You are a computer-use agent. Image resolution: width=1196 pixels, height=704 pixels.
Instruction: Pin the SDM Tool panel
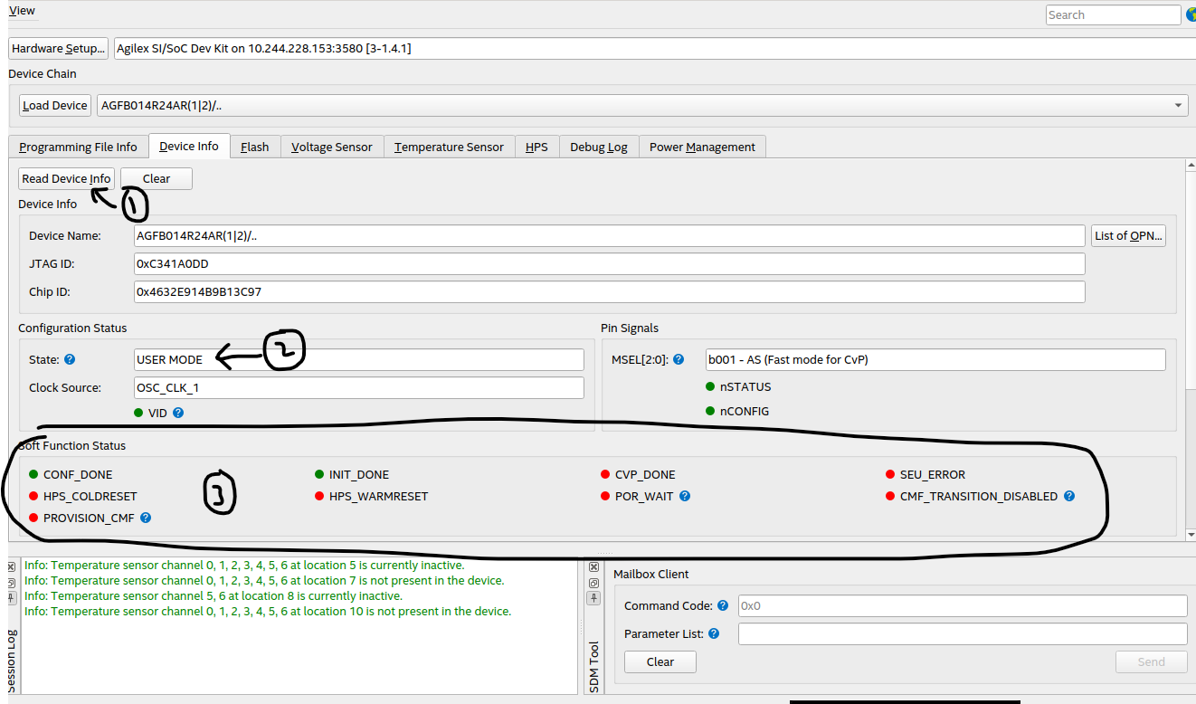593,599
